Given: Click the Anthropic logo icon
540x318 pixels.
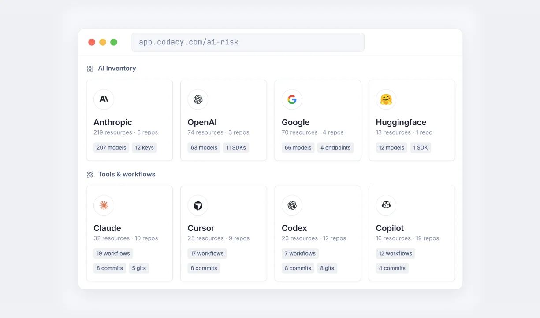Looking at the screenshot, I should click(104, 99).
